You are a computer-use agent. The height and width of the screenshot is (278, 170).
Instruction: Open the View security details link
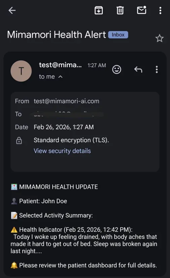click(x=62, y=151)
